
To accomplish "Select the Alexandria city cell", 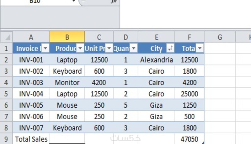I will click(x=156, y=60).
